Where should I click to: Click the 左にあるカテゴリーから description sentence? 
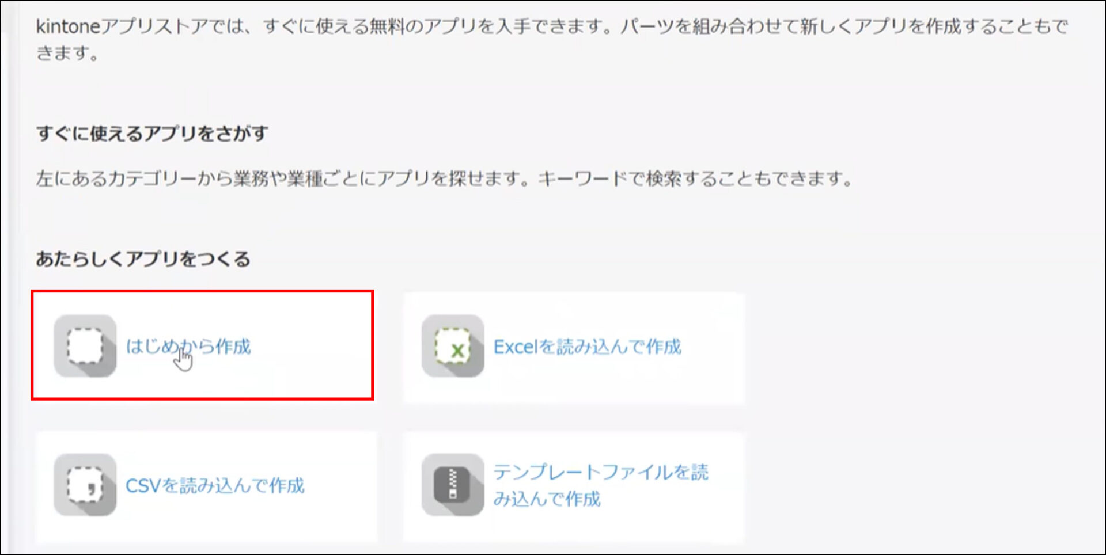point(444,178)
